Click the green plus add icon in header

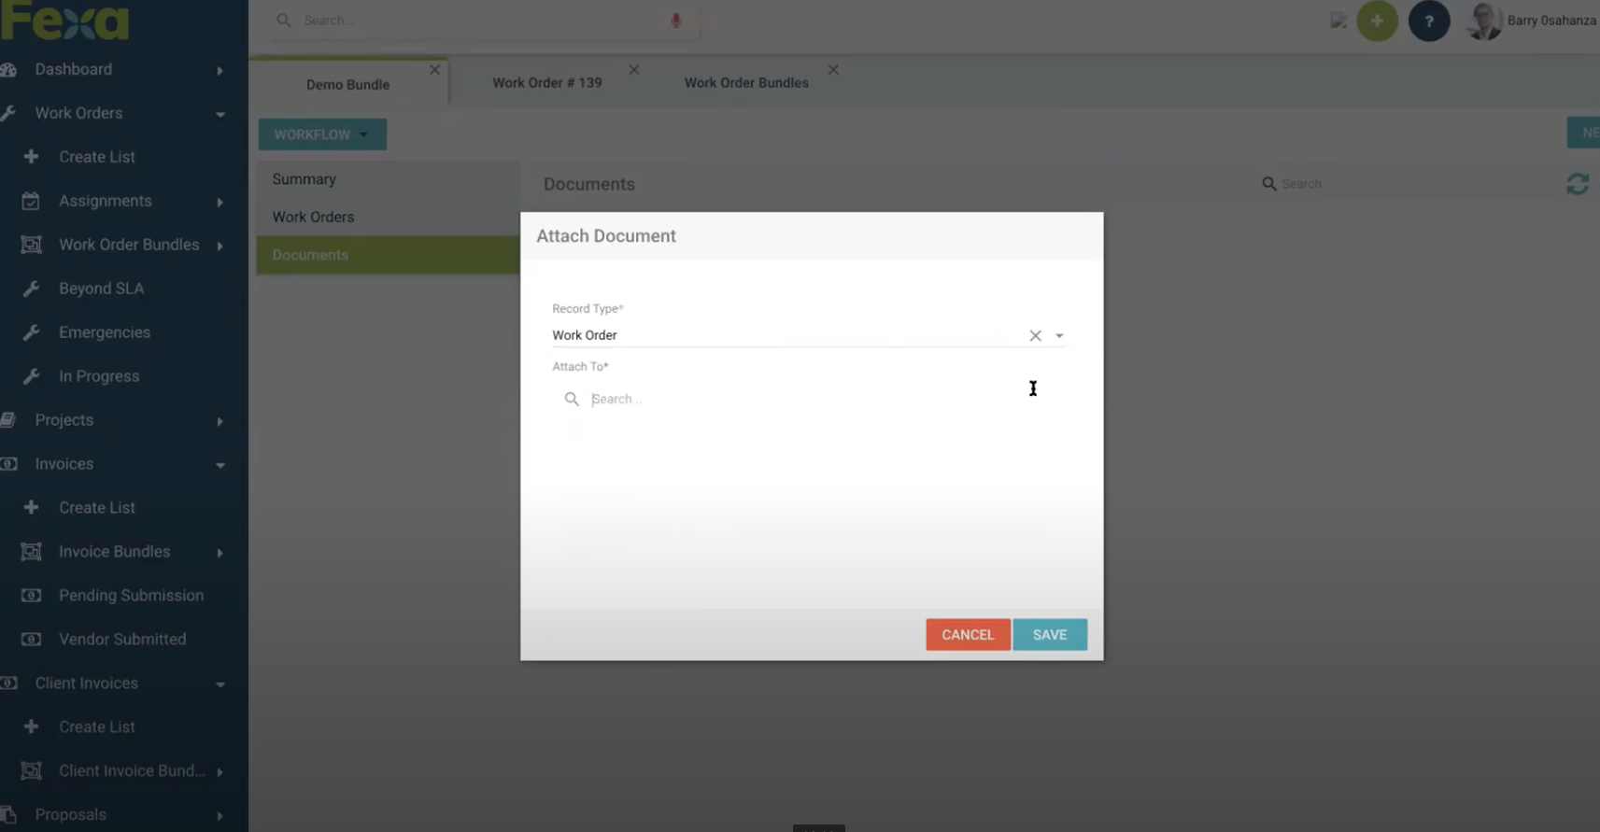pos(1376,21)
